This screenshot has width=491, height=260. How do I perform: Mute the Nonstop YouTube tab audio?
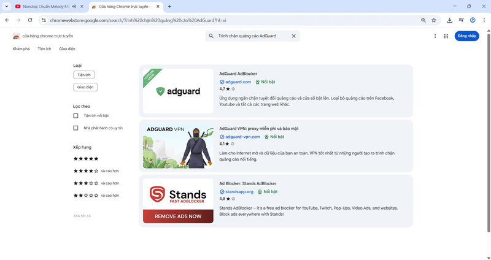coord(74,6)
